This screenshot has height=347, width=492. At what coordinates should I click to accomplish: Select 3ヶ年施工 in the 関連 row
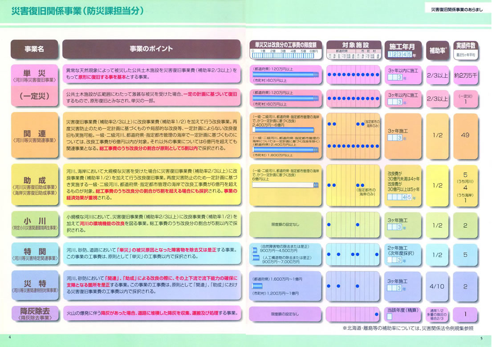click(x=397, y=131)
